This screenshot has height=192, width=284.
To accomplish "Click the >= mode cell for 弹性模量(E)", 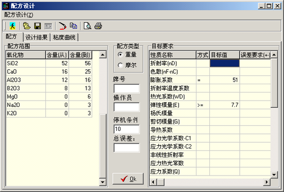I will (203, 105).
